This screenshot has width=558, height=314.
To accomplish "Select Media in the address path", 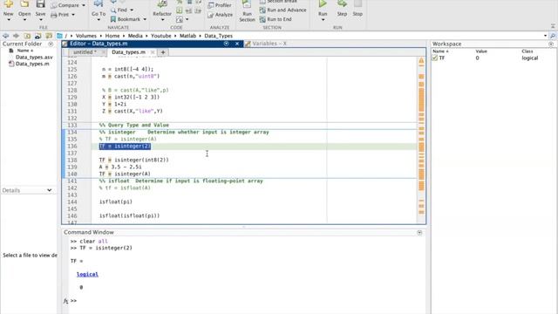I will tap(135, 36).
